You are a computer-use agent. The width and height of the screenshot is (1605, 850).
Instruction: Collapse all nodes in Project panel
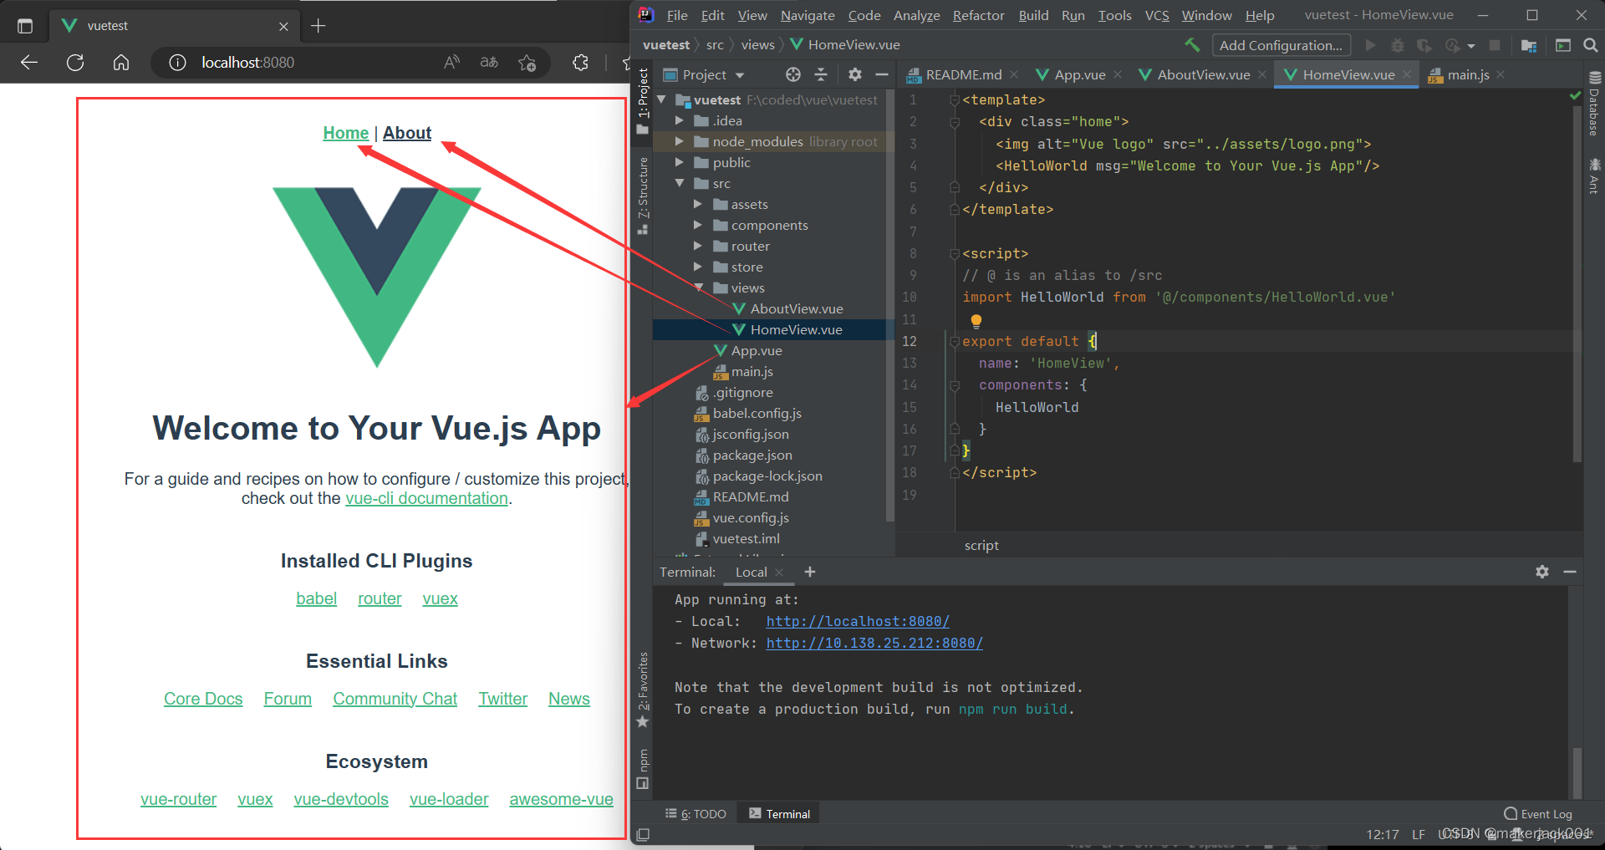pos(821,75)
